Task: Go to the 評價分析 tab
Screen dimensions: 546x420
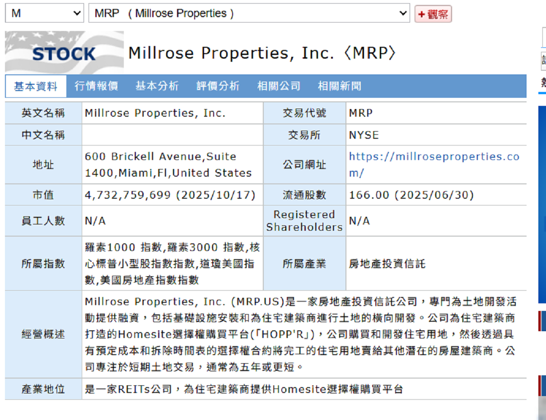Action: 218,86
